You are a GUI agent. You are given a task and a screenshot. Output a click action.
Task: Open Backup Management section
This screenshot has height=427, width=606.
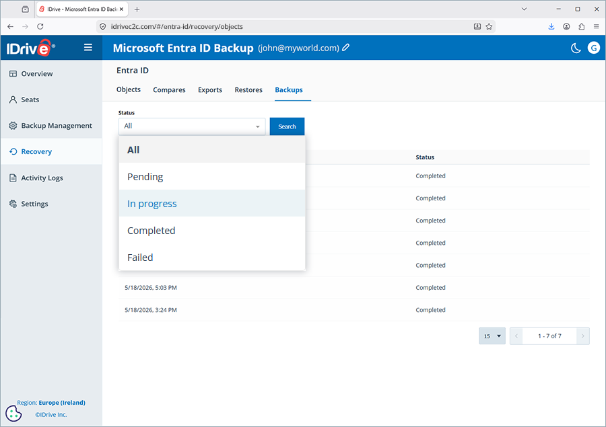point(51,126)
